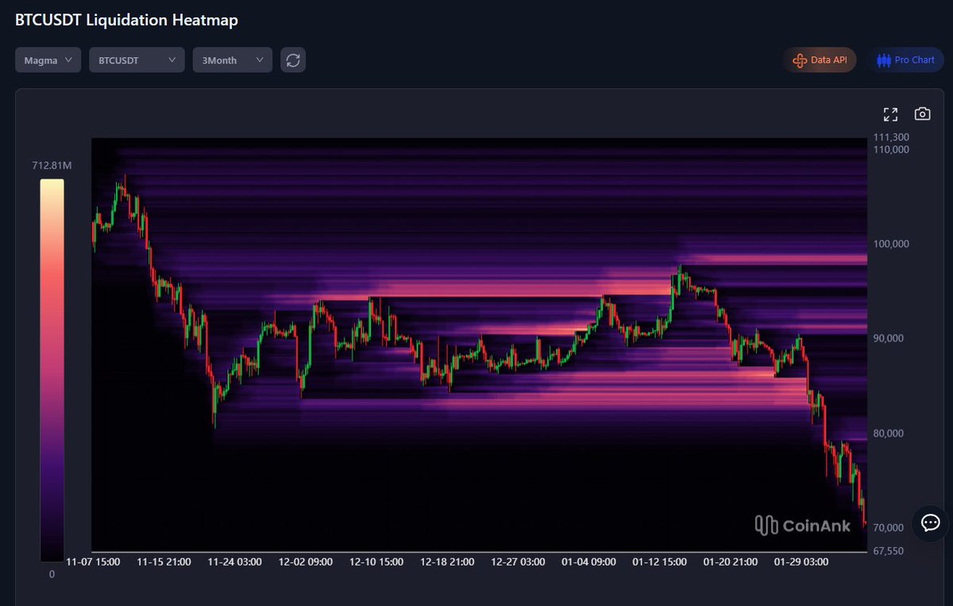Click the 100,000 price axis label
The height and width of the screenshot is (606, 953).
click(x=890, y=244)
